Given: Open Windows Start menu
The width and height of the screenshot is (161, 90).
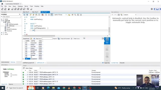Looking at the screenshot, I should point(3,88).
